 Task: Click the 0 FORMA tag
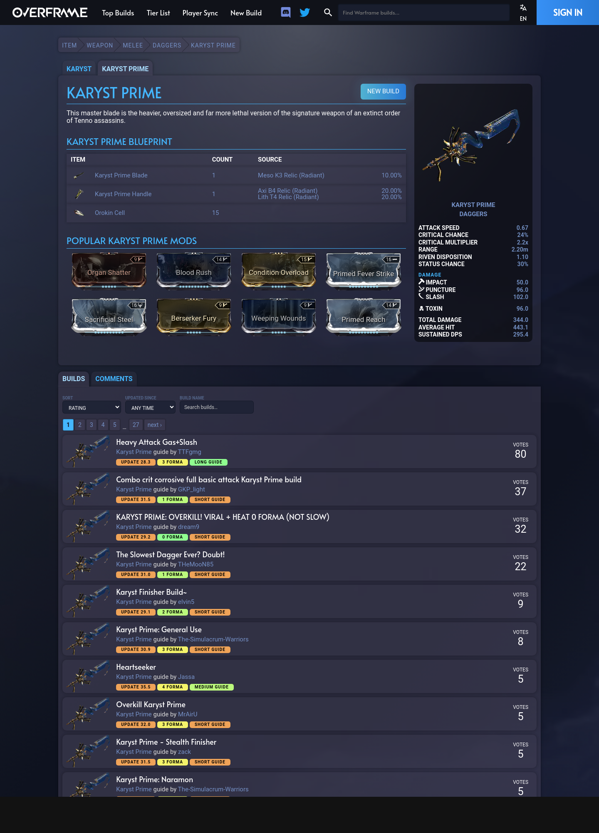coord(173,537)
